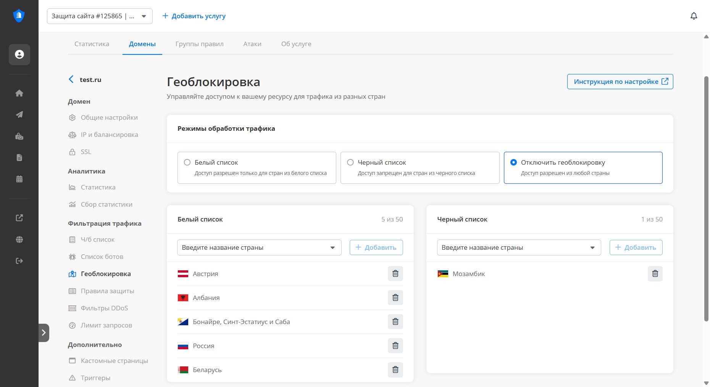710x387 pixels.
Task: Click Добавить услугу link
Action: coord(194,16)
